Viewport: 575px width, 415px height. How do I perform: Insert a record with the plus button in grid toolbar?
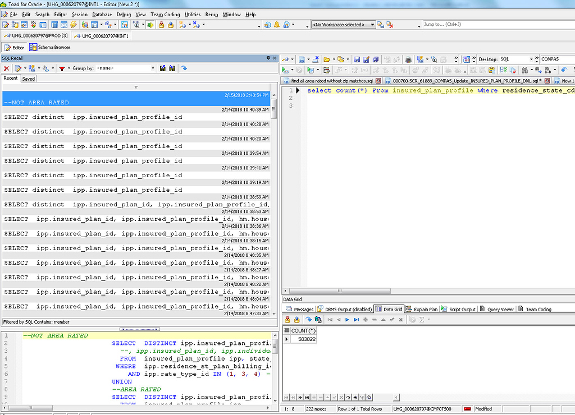[x=366, y=320]
